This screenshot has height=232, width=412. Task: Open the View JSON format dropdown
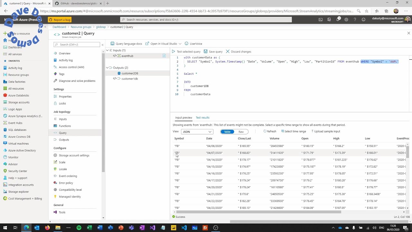(197, 131)
